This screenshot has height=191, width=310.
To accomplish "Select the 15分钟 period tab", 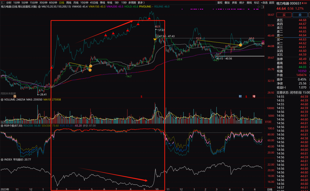I will (x=34, y=3).
